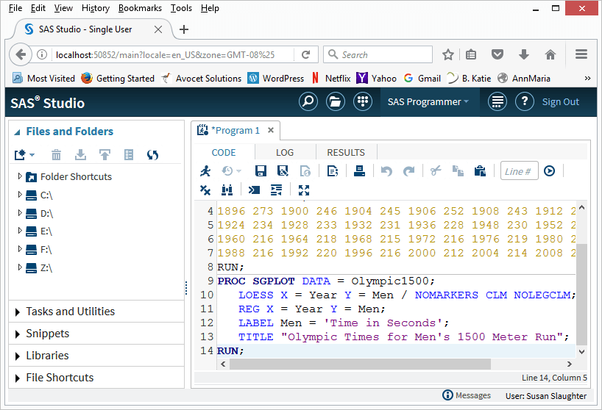602x410 pixels.
Task: Click the open files folder icon in header
Action: click(336, 102)
